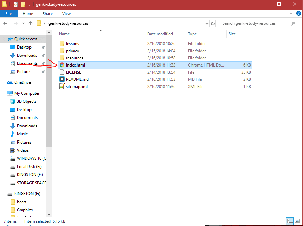The width and height of the screenshot is (303, 226).
Task: Switch to details view in status bar
Action: [290, 221]
